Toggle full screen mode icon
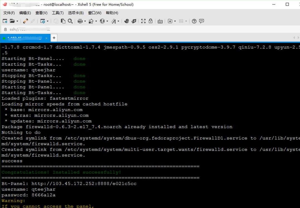Viewport: 300px width, 208px height. tap(143, 21)
